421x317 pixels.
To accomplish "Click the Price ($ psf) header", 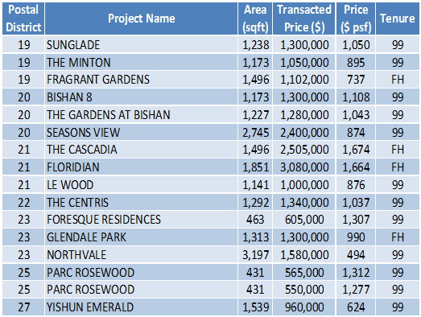I will [356, 19].
